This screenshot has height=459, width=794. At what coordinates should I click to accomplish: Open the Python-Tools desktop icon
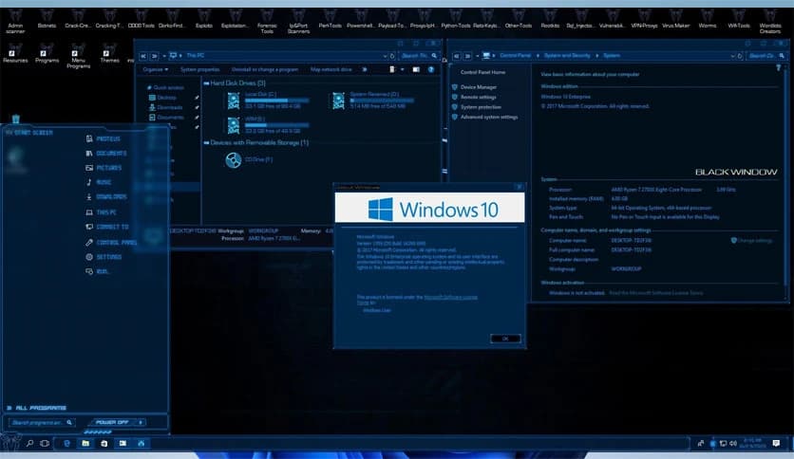pos(455,19)
